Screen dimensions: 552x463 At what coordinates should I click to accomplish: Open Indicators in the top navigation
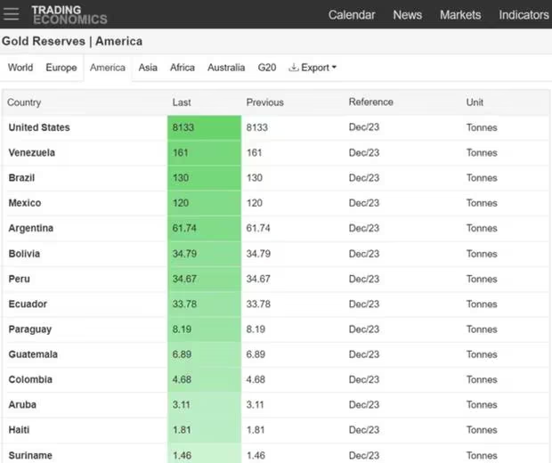tap(524, 15)
